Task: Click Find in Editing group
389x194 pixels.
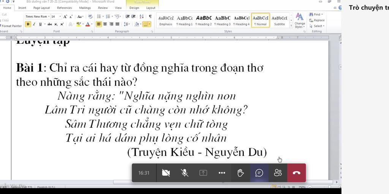Action: (316, 14)
